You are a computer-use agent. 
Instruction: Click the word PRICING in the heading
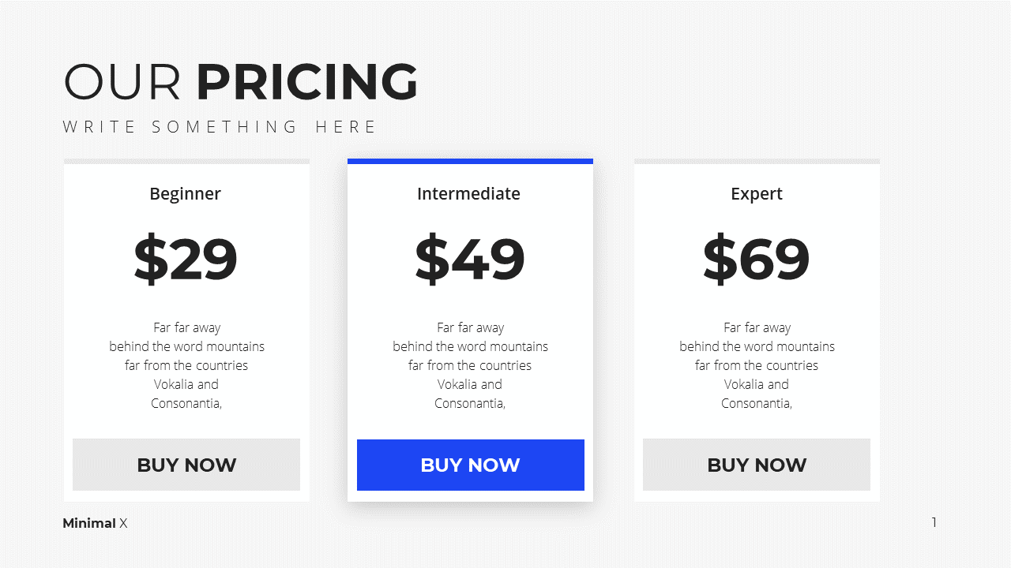[x=307, y=82]
